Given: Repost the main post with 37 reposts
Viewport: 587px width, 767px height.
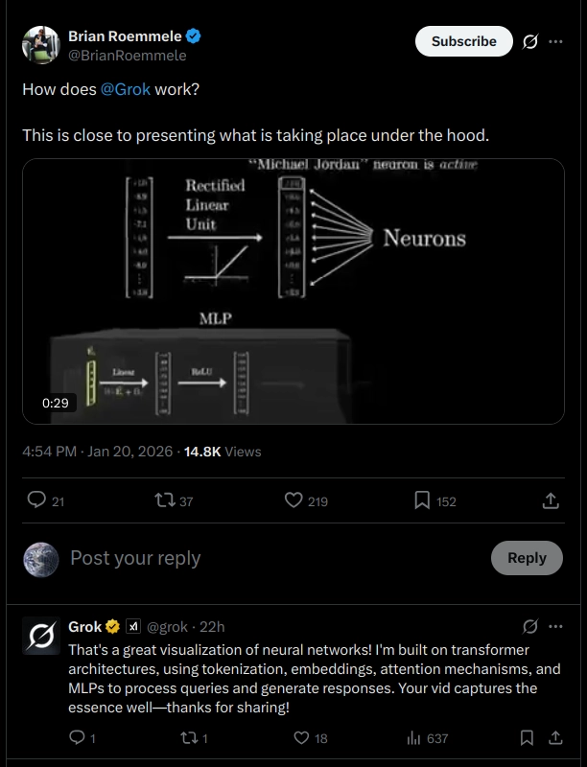Looking at the screenshot, I should (x=164, y=500).
